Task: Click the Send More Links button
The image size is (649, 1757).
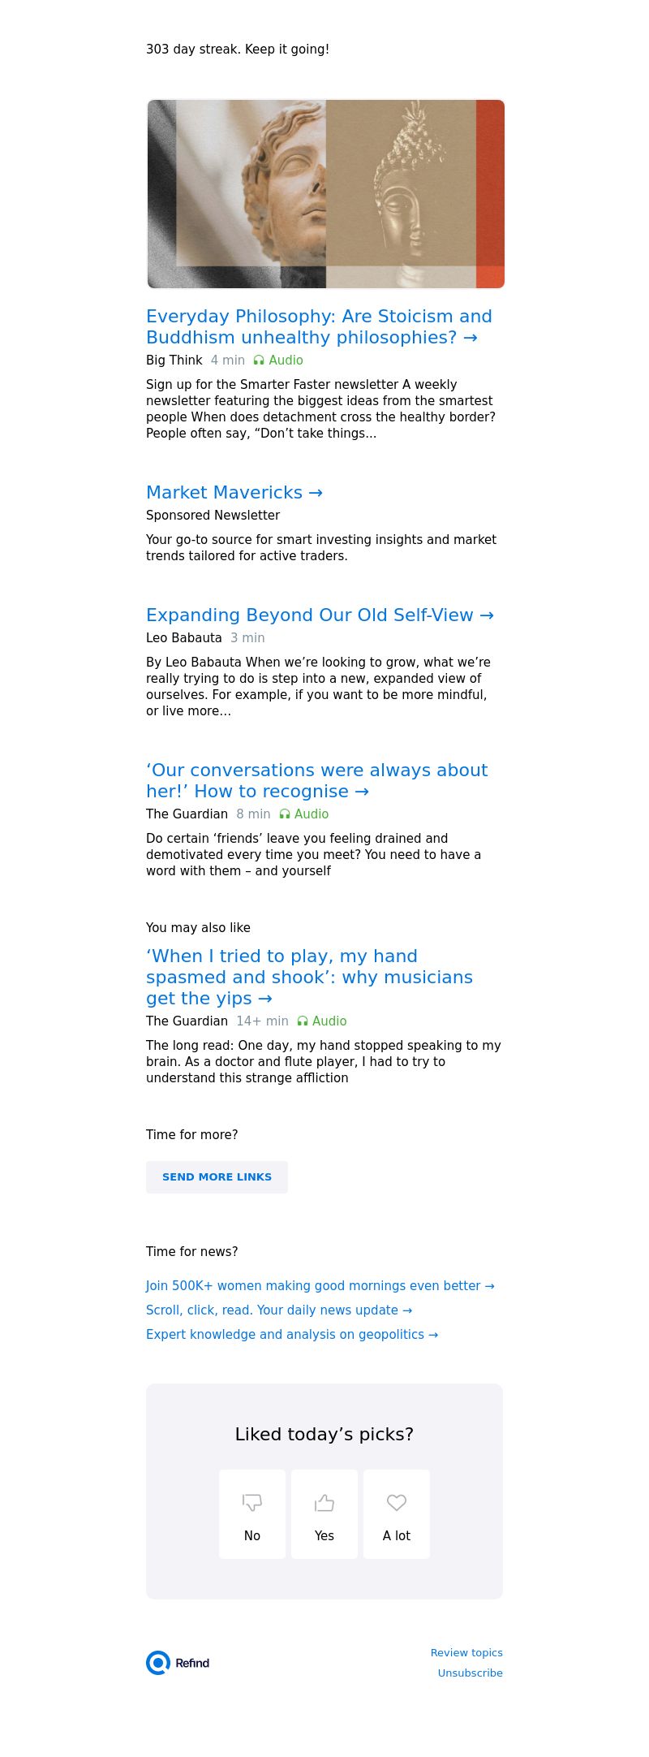Action: point(217,1177)
